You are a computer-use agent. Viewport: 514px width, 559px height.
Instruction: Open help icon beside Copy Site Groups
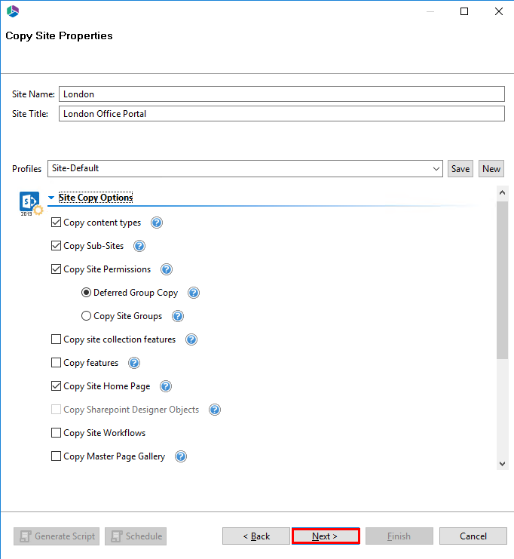tap(177, 316)
